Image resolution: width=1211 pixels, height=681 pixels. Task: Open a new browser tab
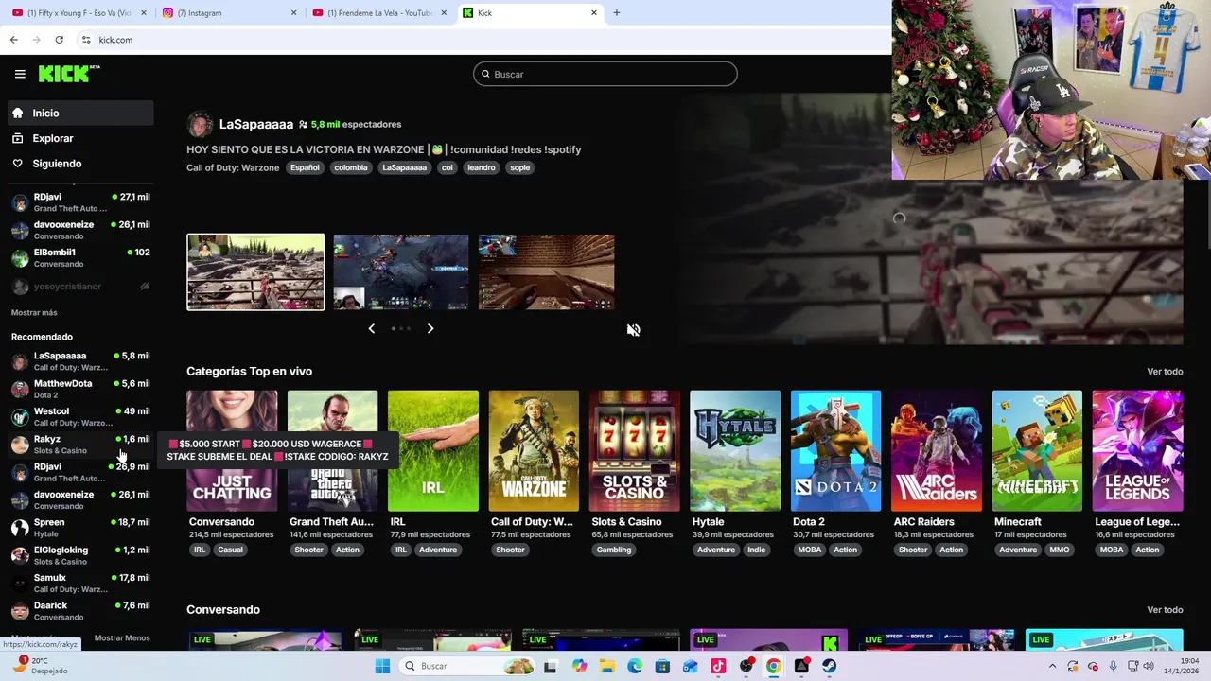pos(617,13)
